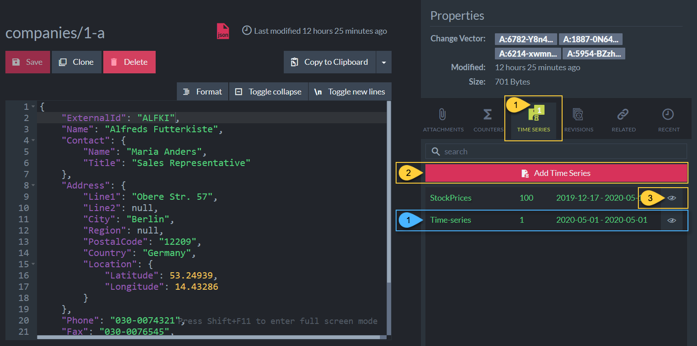Open the Recent documents tab
697x346 pixels.
coord(669,120)
